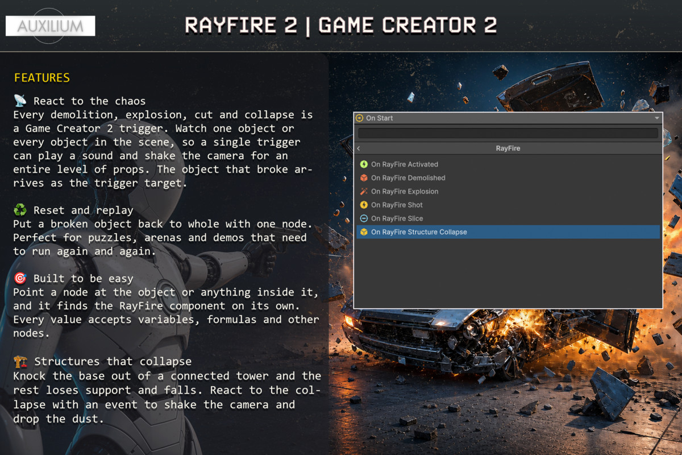Click the green recycle emoji icon
Image resolution: width=682 pixels, height=455 pixels.
click(x=20, y=210)
